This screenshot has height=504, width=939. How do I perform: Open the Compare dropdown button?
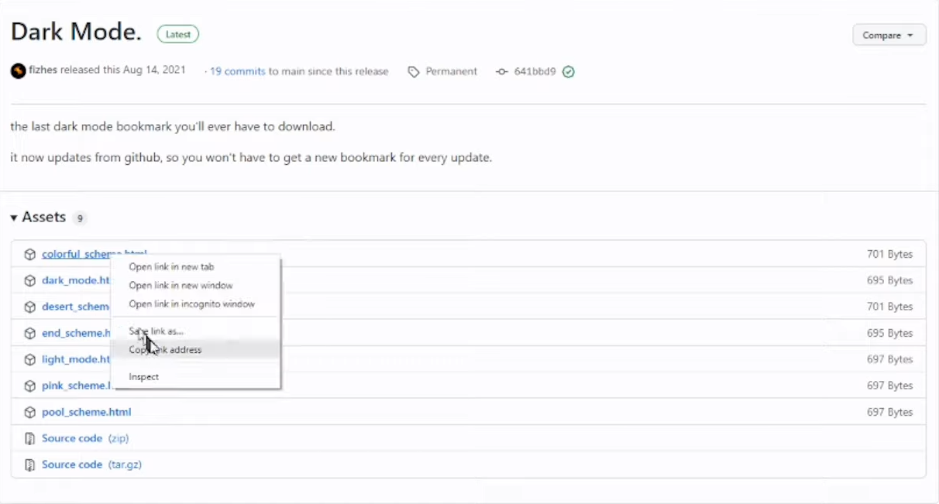[889, 35]
